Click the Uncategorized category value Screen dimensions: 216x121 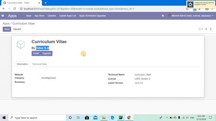tap(49, 78)
